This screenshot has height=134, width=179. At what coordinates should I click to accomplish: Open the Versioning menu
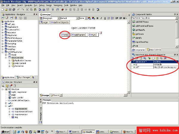[x=58, y=5]
